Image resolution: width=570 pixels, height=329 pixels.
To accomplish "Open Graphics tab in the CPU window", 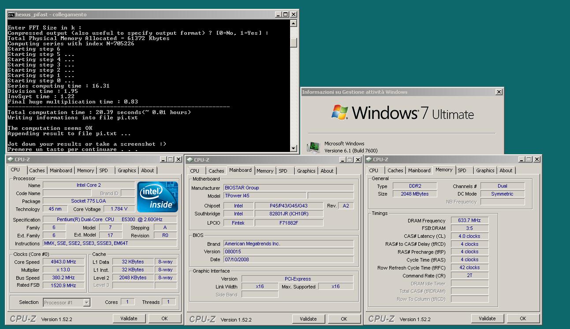I will point(127,170).
